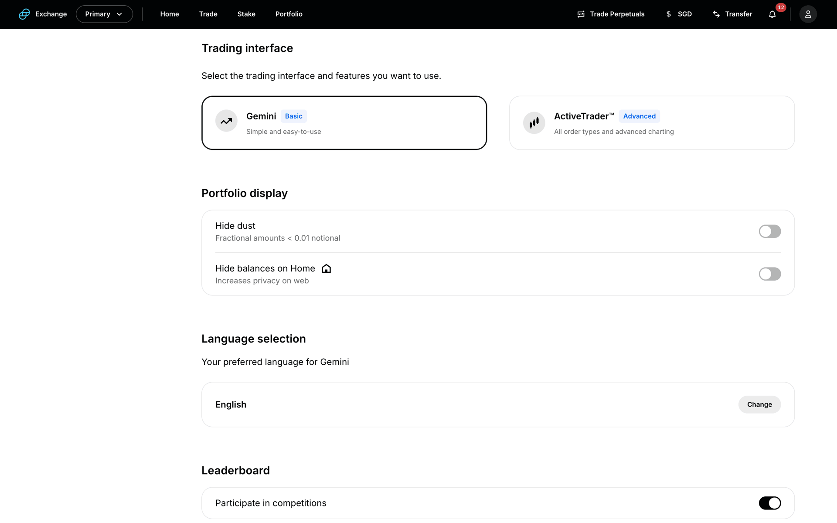Screen dimensions: 837x523
Task: Click 'Simple and easy-to-use' description
Action: click(283, 132)
